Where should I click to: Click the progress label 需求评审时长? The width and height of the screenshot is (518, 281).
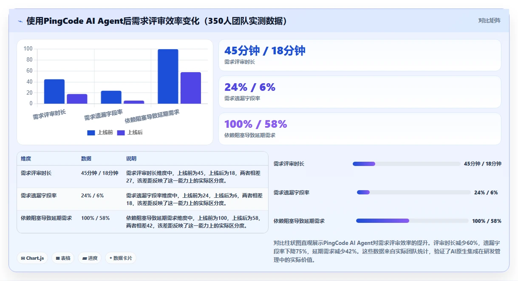(x=289, y=164)
